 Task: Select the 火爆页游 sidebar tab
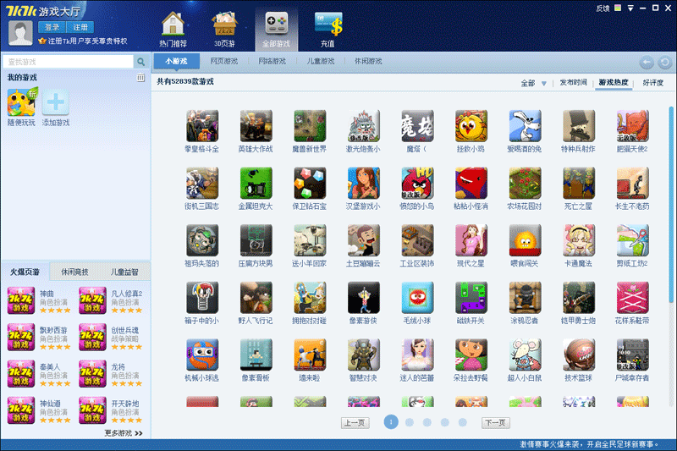pyautogui.click(x=25, y=272)
